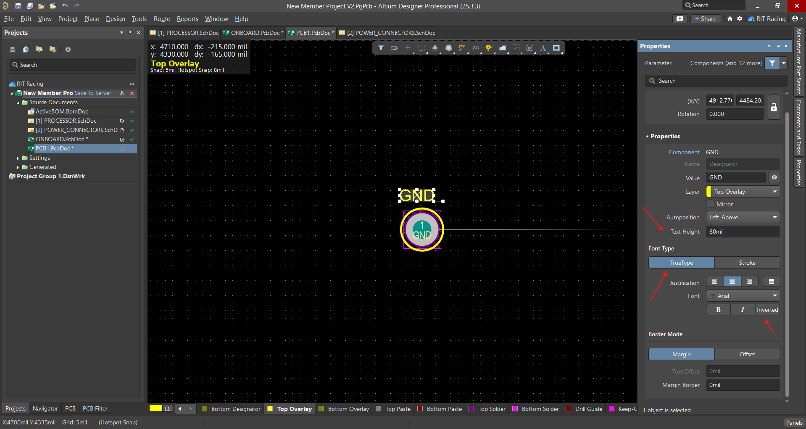This screenshot has width=806, height=429.
Task: Open the Design menu
Action: point(116,19)
